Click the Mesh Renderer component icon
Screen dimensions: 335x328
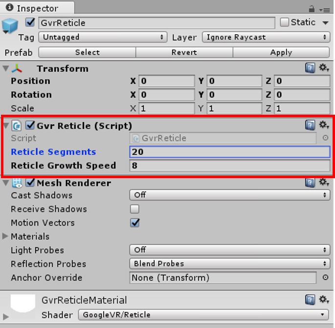(x=17, y=183)
